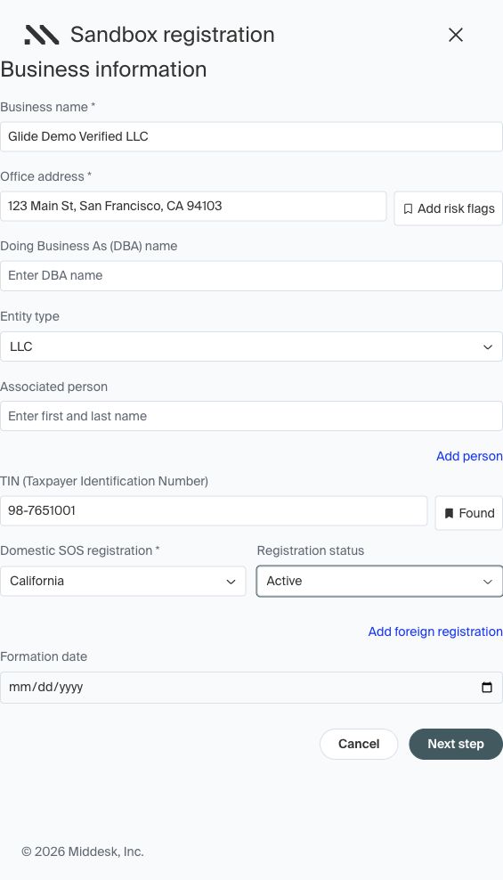Click the Add risk flags button

click(x=448, y=208)
